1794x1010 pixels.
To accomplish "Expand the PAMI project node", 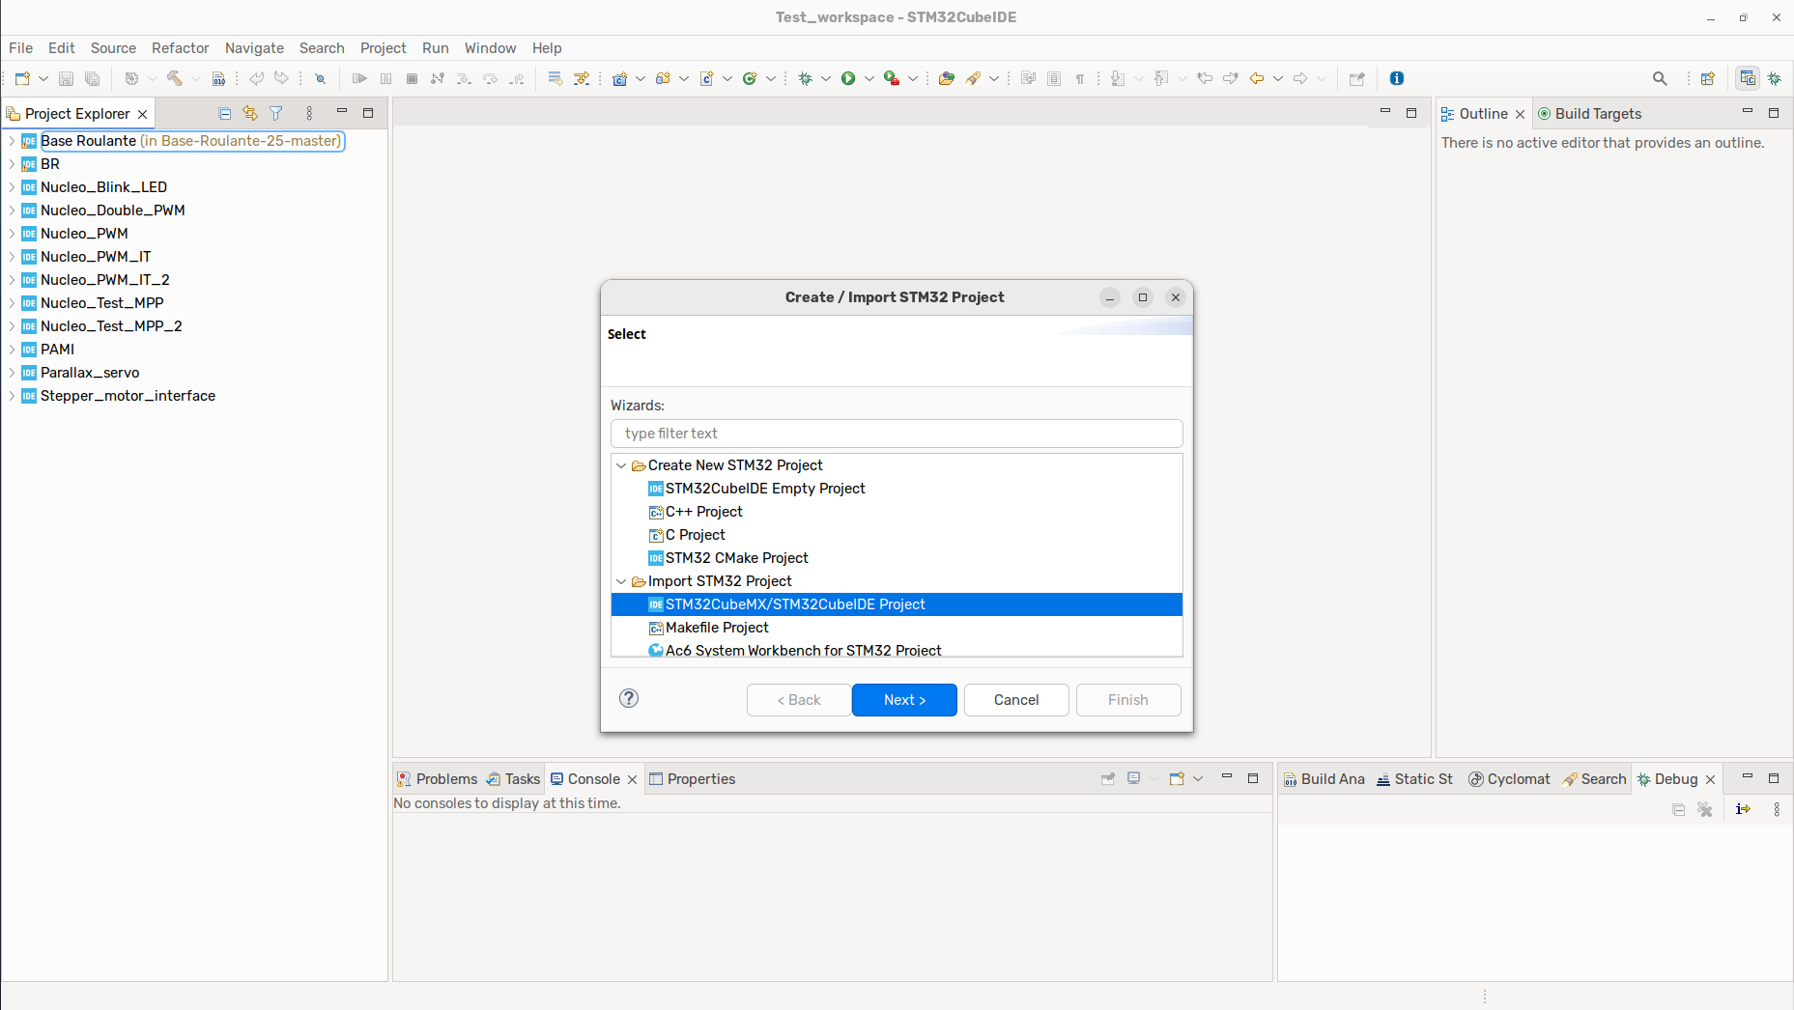I will (12, 350).
